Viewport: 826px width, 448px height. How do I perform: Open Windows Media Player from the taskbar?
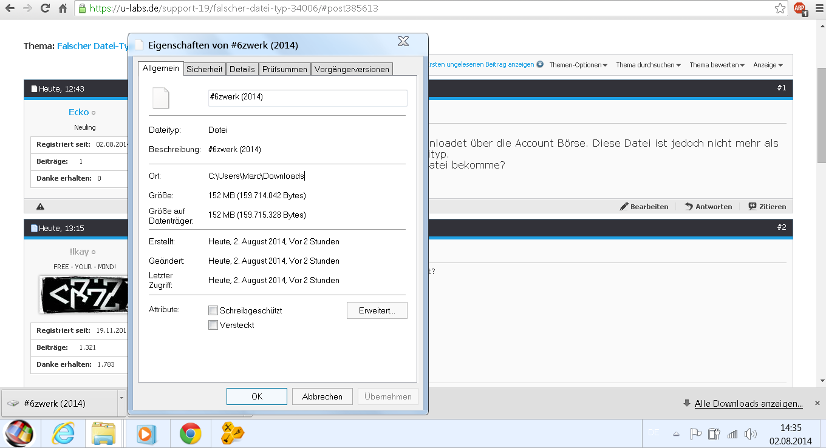(145, 433)
